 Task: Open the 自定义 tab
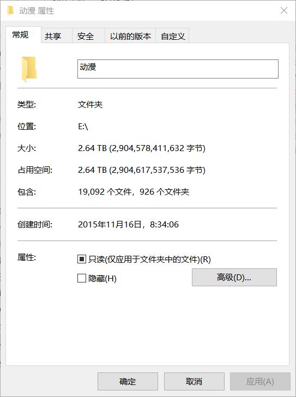(x=172, y=35)
